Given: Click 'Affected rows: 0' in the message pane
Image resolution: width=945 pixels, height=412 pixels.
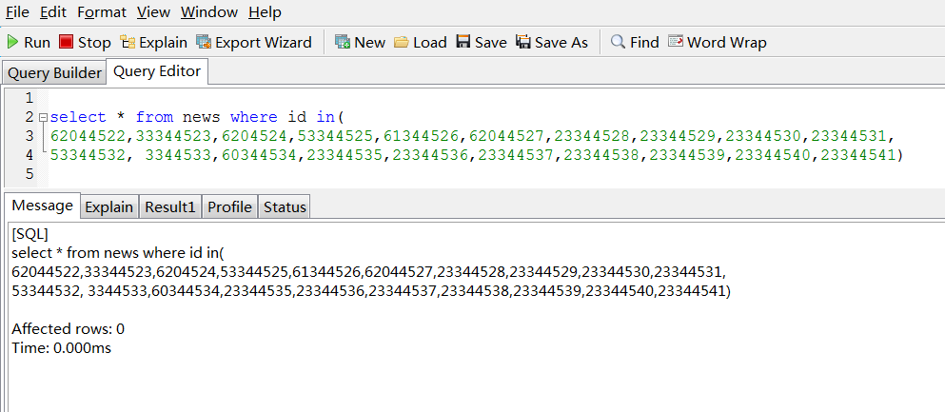Looking at the screenshot, I should pyautogui.click(x=69, y=329).
